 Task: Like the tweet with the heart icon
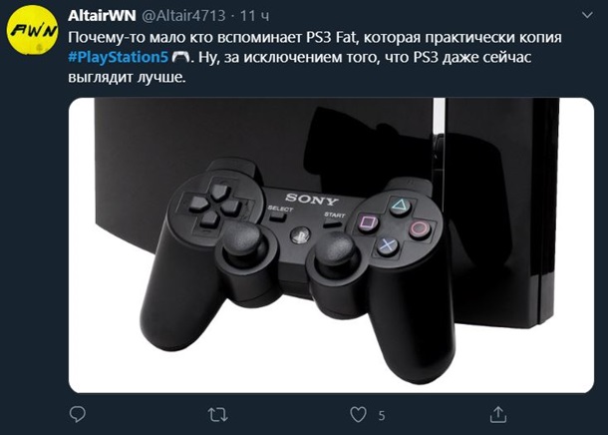coord(358,414)
